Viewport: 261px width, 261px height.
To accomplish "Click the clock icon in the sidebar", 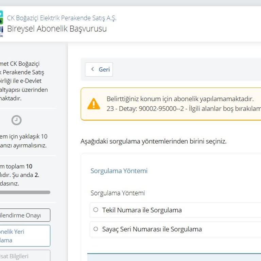I will 16,120.
